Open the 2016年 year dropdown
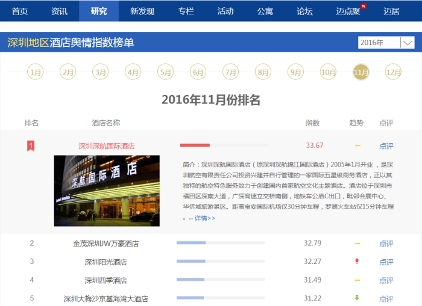422x306 pixels. tap(379, 43)
